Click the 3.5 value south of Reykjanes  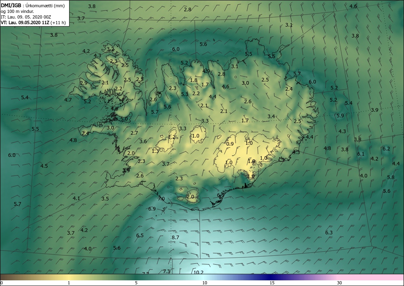105,198
